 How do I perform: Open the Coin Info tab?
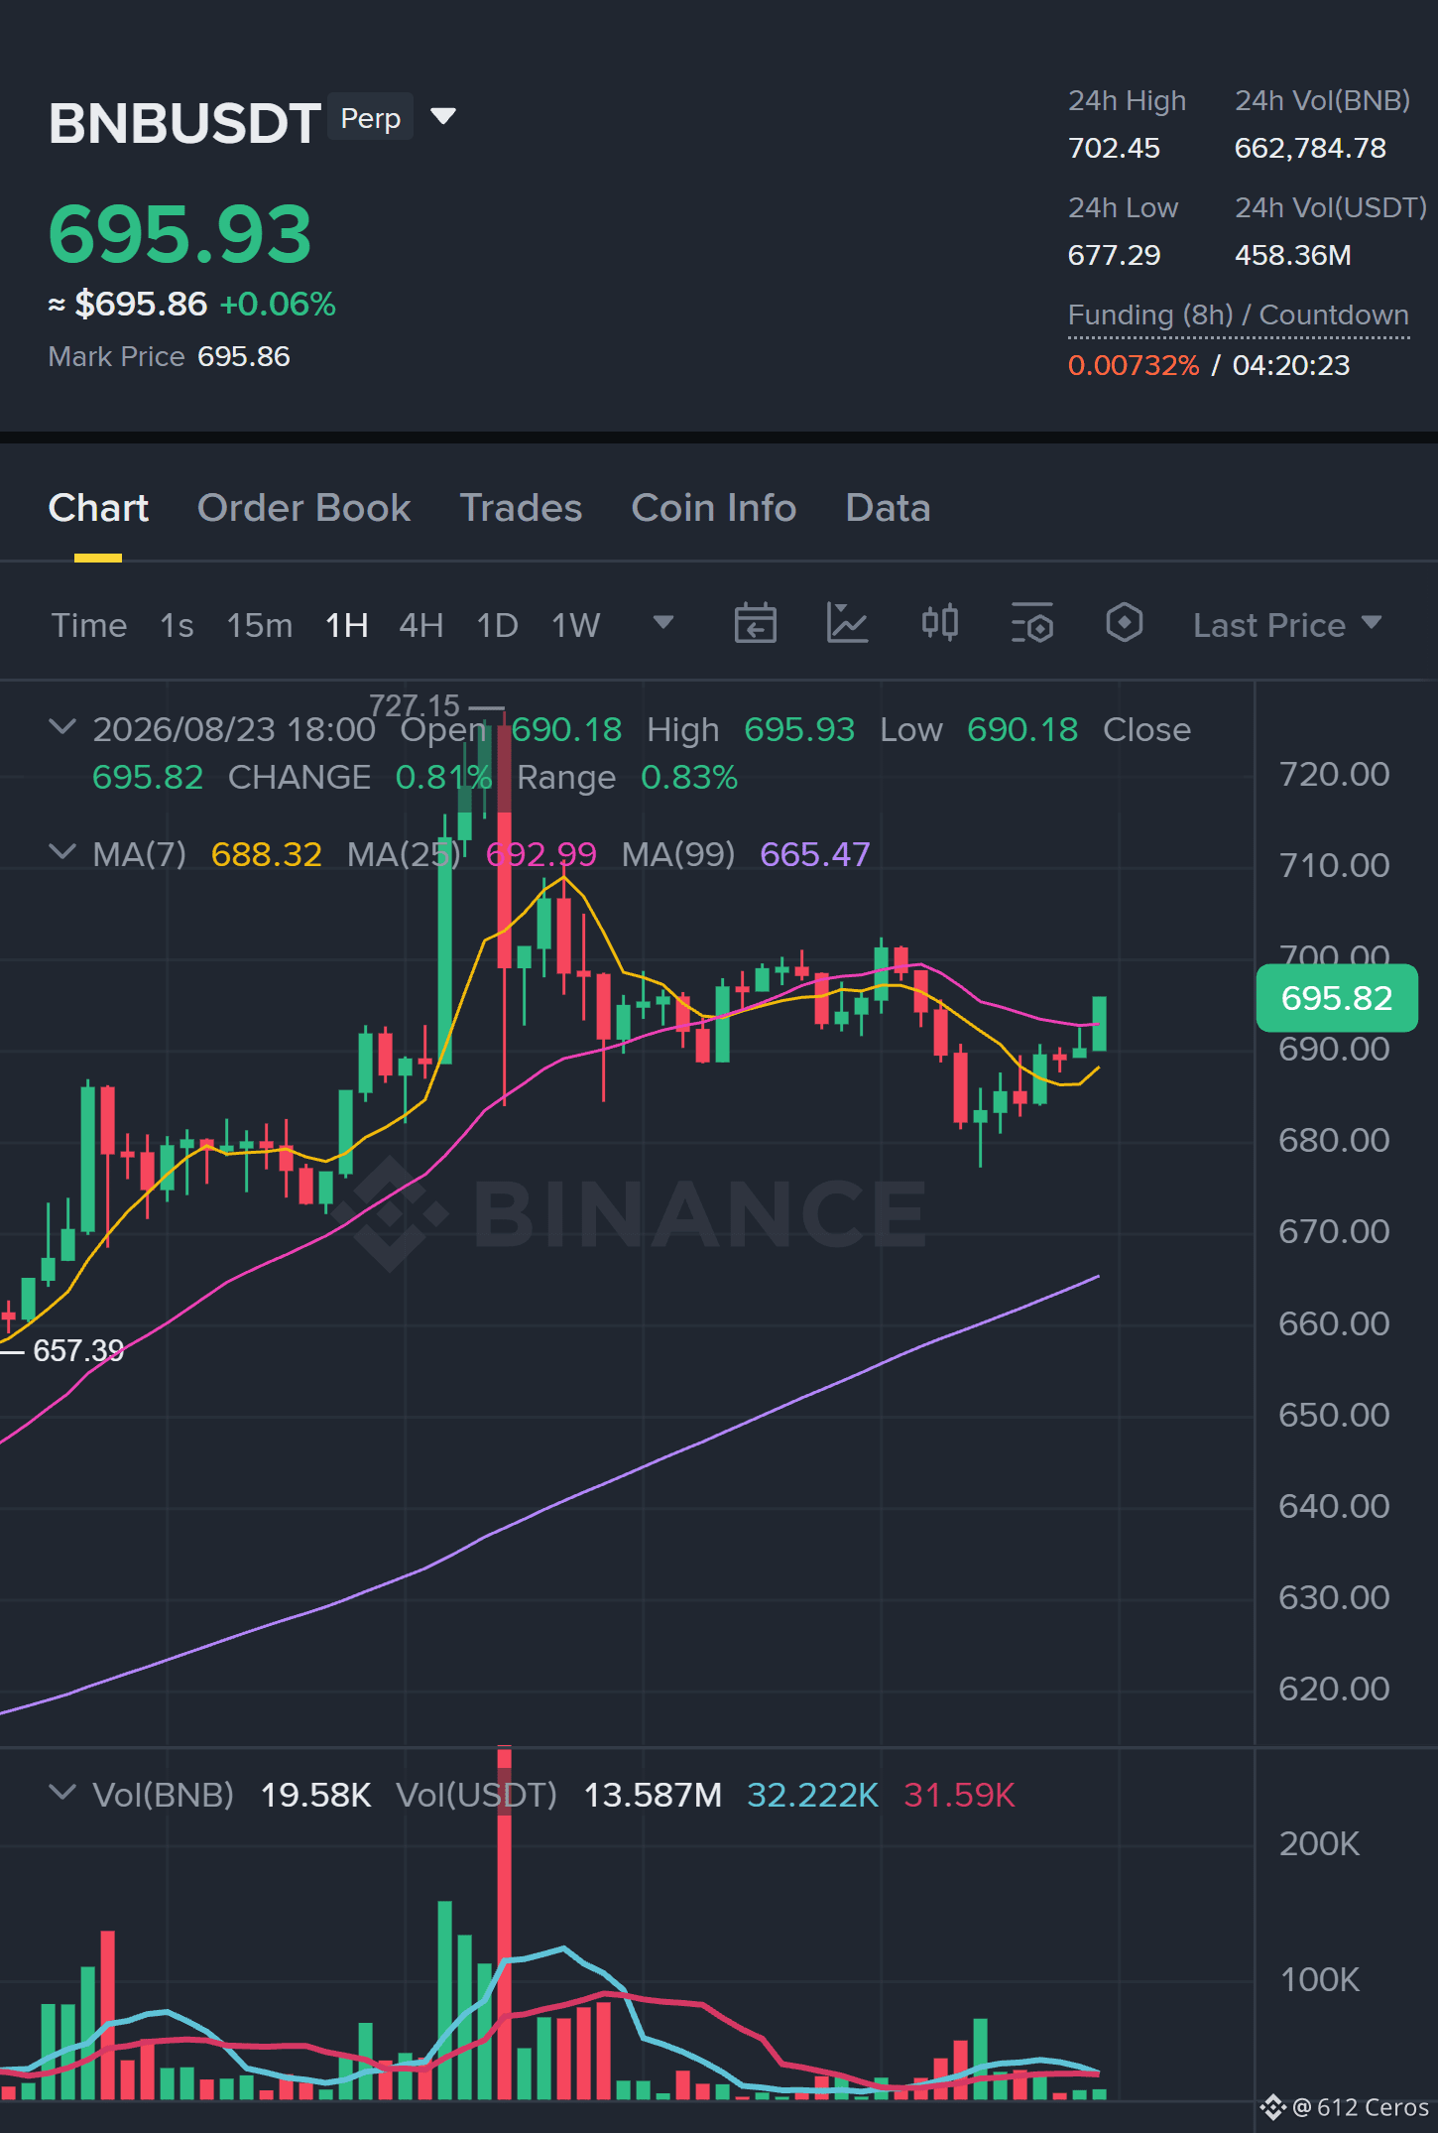pos(714,508)
